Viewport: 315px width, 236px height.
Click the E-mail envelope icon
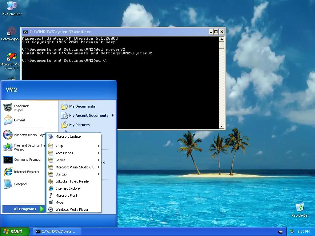pos(8,120)
